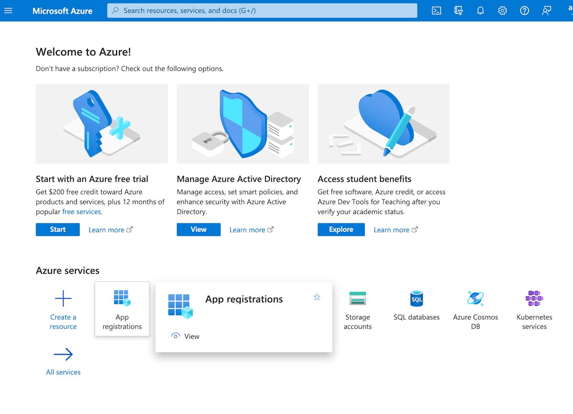Viewport: 573px width, 414px height.
Task: Go to All services arrow
Action: (x=63, y=354)
